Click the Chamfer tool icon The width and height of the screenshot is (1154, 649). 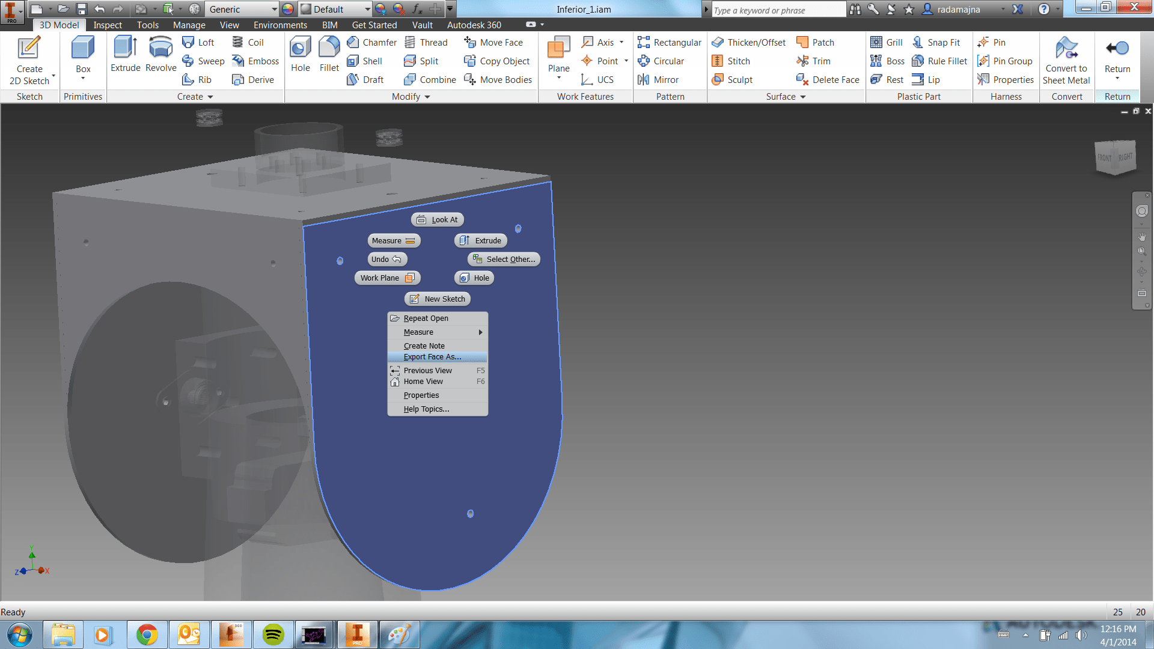pos(353,42)
